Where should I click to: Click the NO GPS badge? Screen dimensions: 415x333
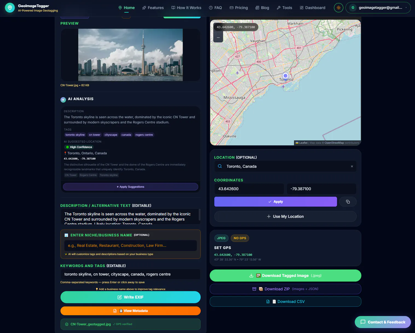click(240, 238)
